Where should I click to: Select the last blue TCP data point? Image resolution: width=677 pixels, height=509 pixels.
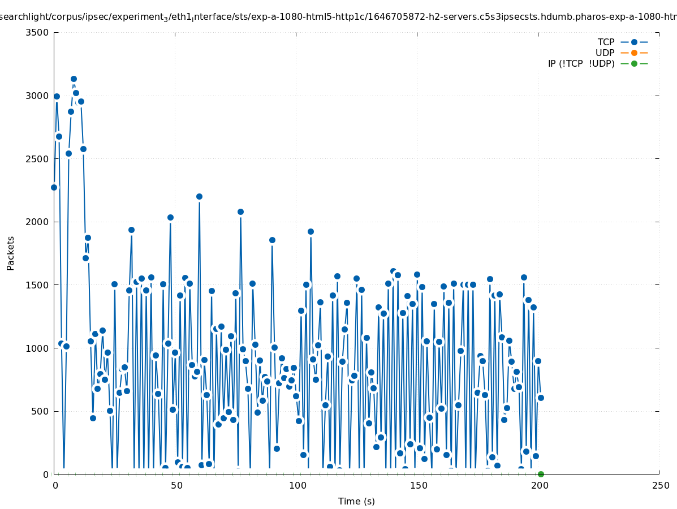coord(541,398)
